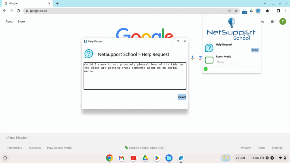Click Send in the NetSupport popup
290x163 pixels.
click(255, 50)
